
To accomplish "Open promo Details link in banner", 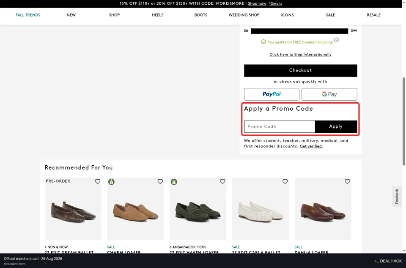I will click(275, 4).
